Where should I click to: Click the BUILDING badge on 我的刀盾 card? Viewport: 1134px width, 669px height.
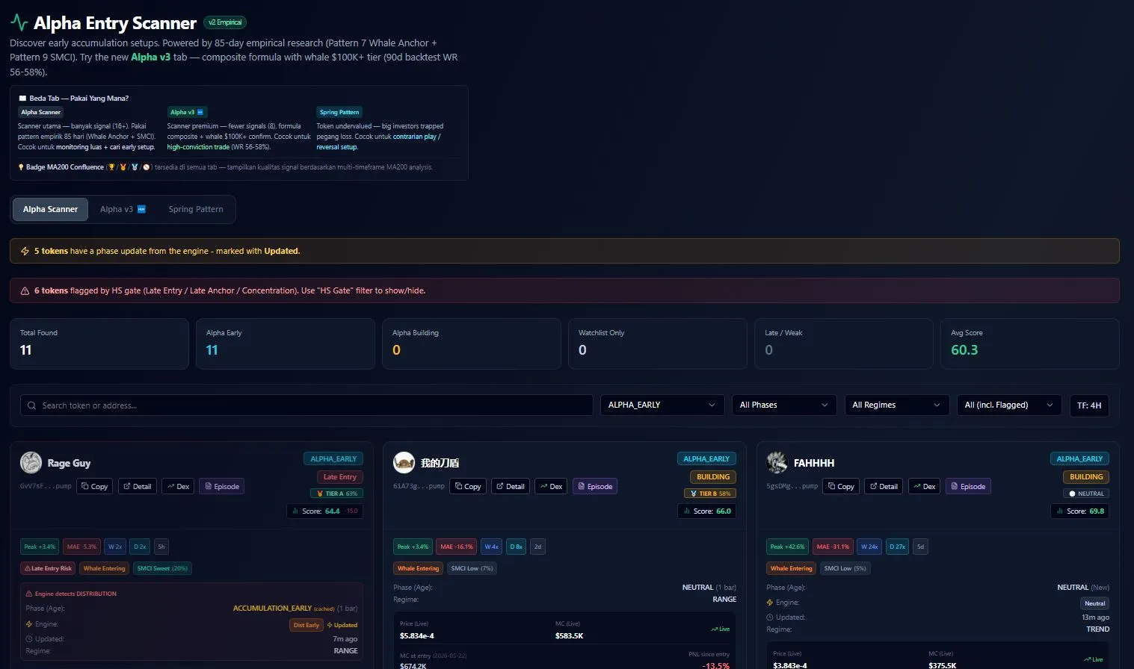click(713, 477)
